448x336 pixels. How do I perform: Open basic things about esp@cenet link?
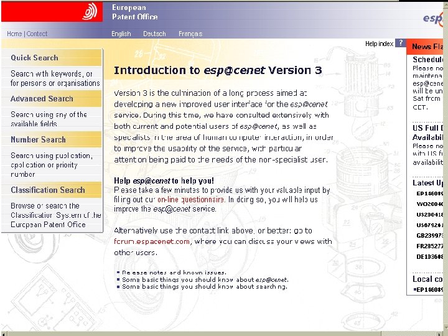pyautogui.click(x=205, y=280)
